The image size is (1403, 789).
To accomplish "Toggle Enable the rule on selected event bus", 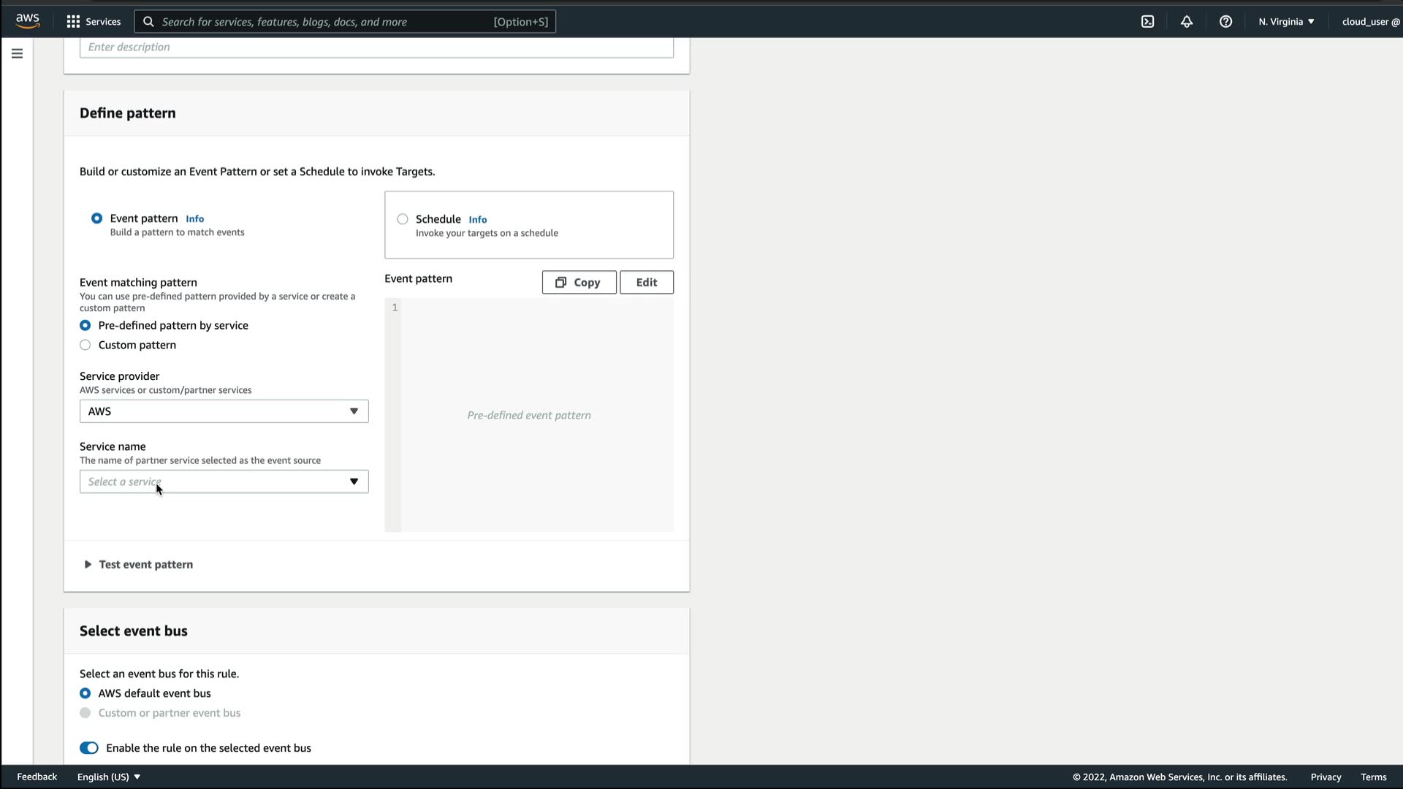I will coord(89,748).
